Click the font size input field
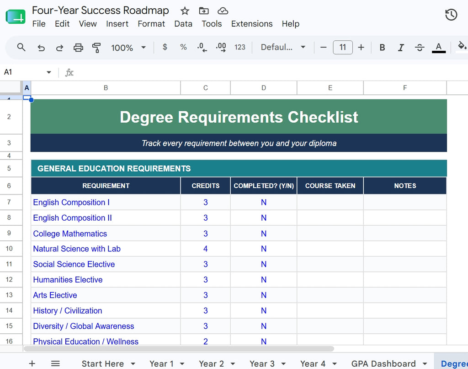This screenshot has height=369, width=468. [x=343, y=47]
